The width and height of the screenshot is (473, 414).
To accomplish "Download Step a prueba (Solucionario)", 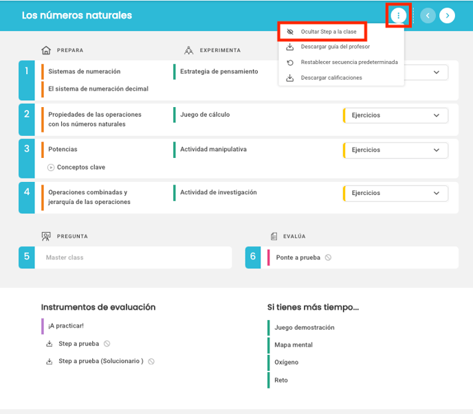I will (49, 361).
